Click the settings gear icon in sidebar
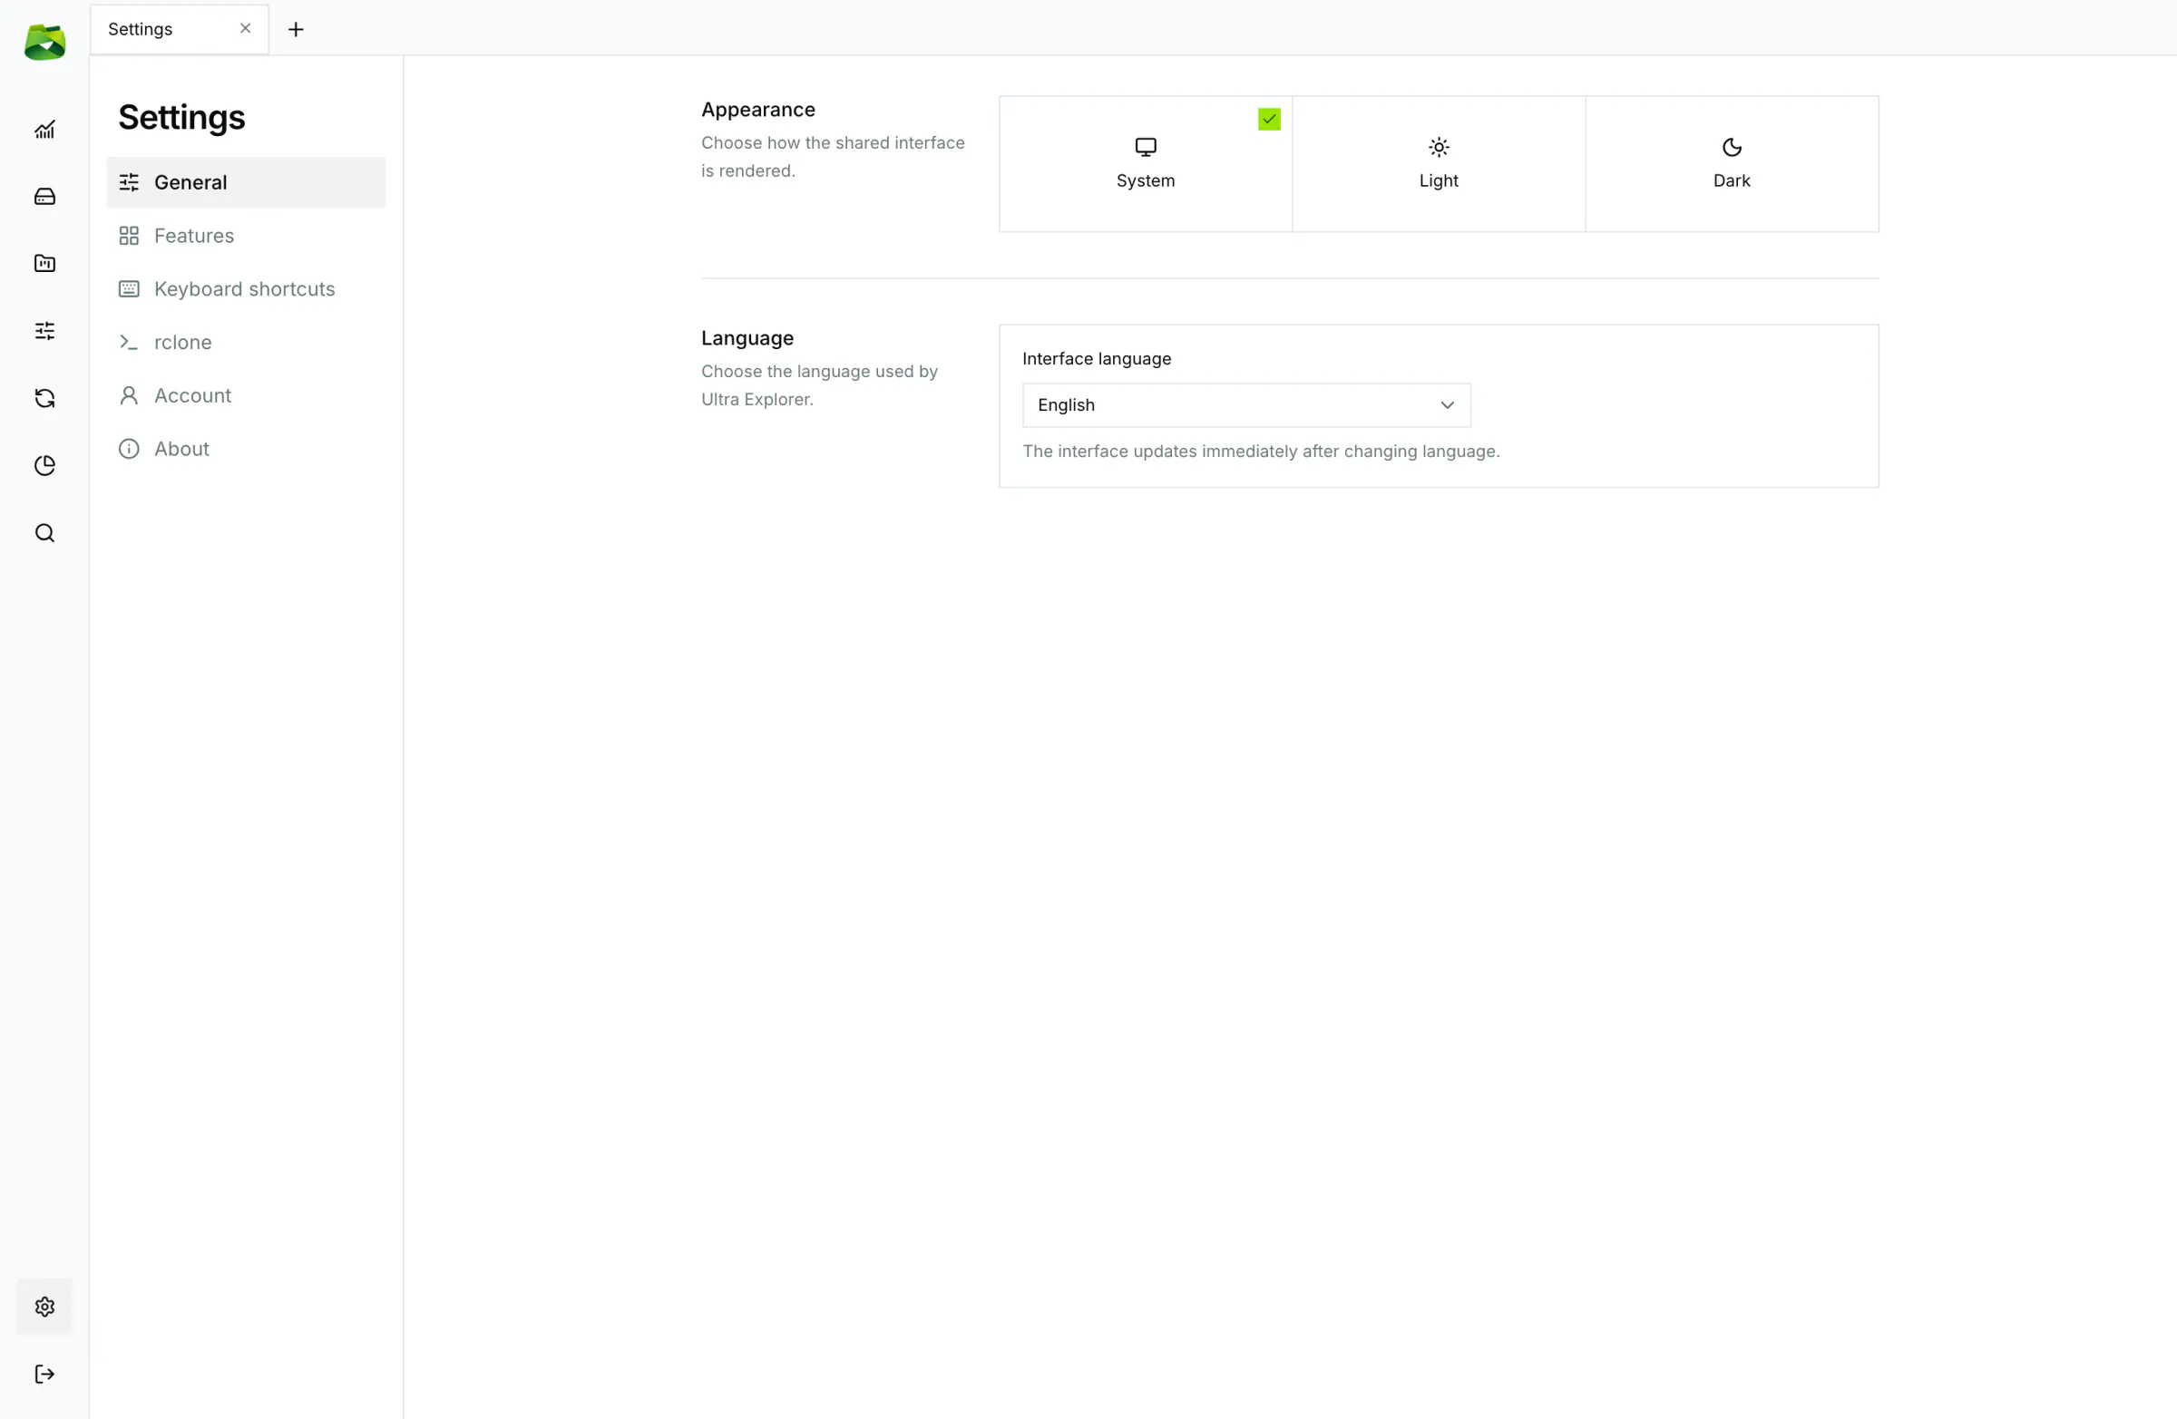2177x1419 pixels. tap(44, 1307)
